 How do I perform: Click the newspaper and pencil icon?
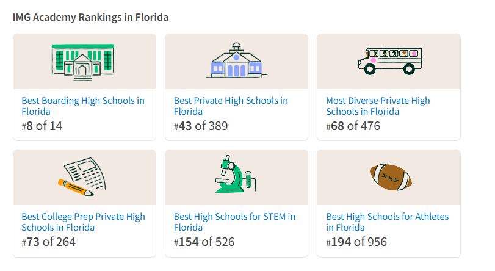point(84,177)
